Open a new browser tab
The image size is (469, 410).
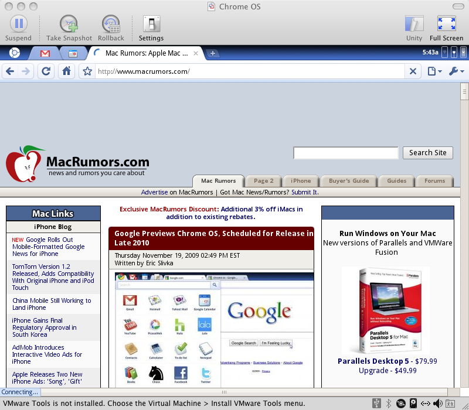coord(213,53)
